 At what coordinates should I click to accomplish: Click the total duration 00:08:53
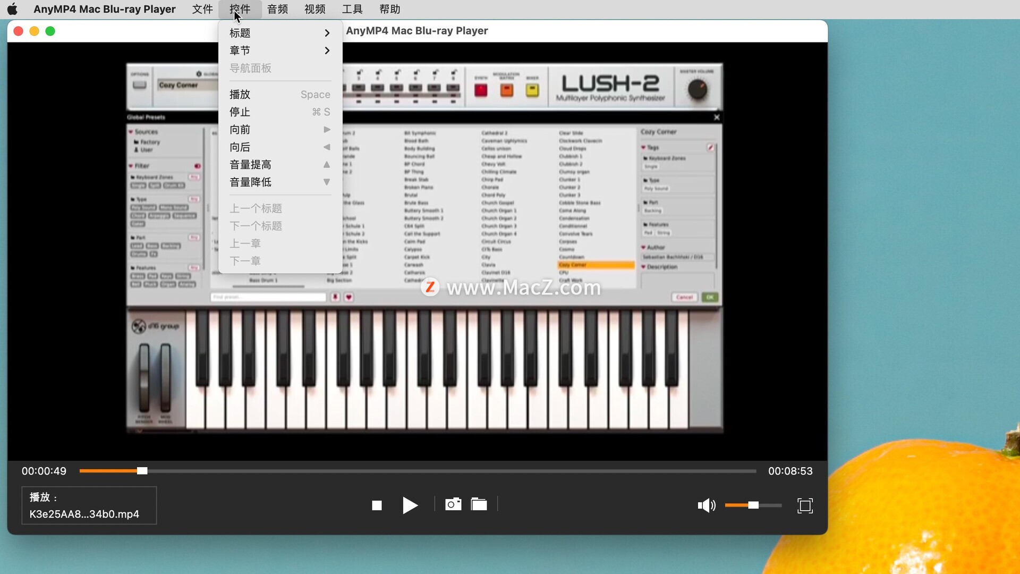[x=790, y=471]
